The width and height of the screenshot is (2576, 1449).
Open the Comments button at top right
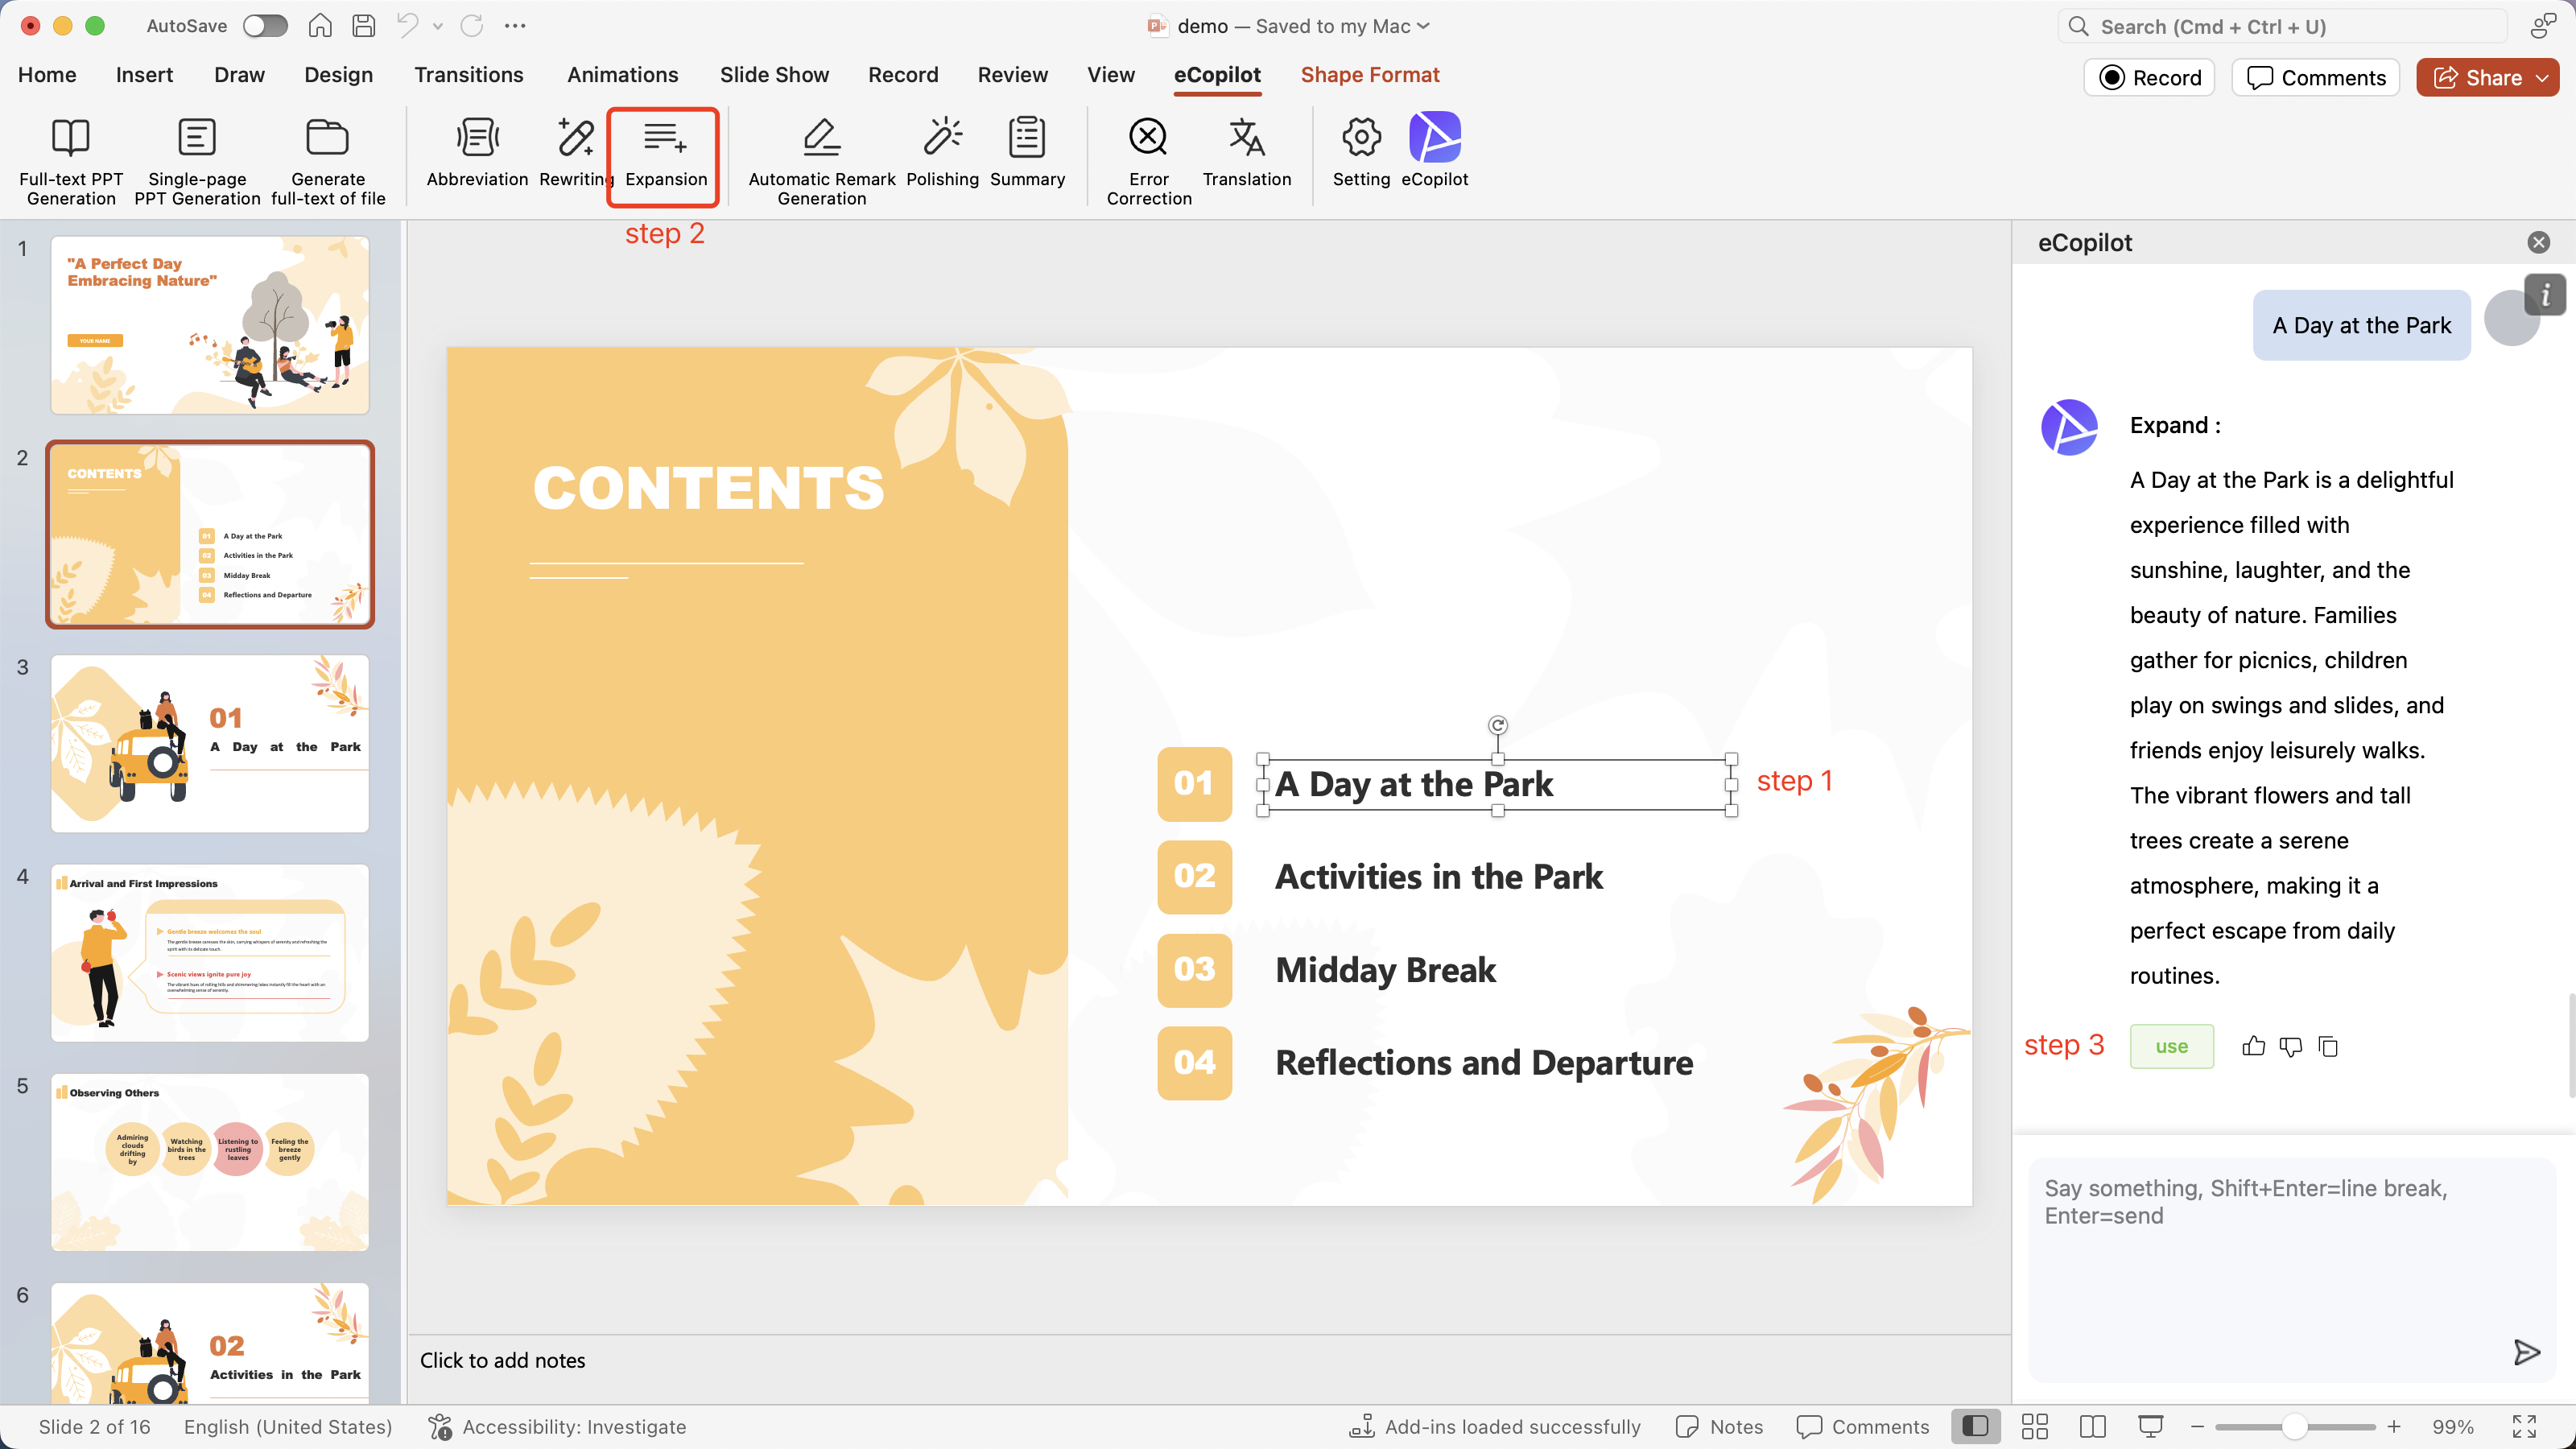(x=2315, y=78)
